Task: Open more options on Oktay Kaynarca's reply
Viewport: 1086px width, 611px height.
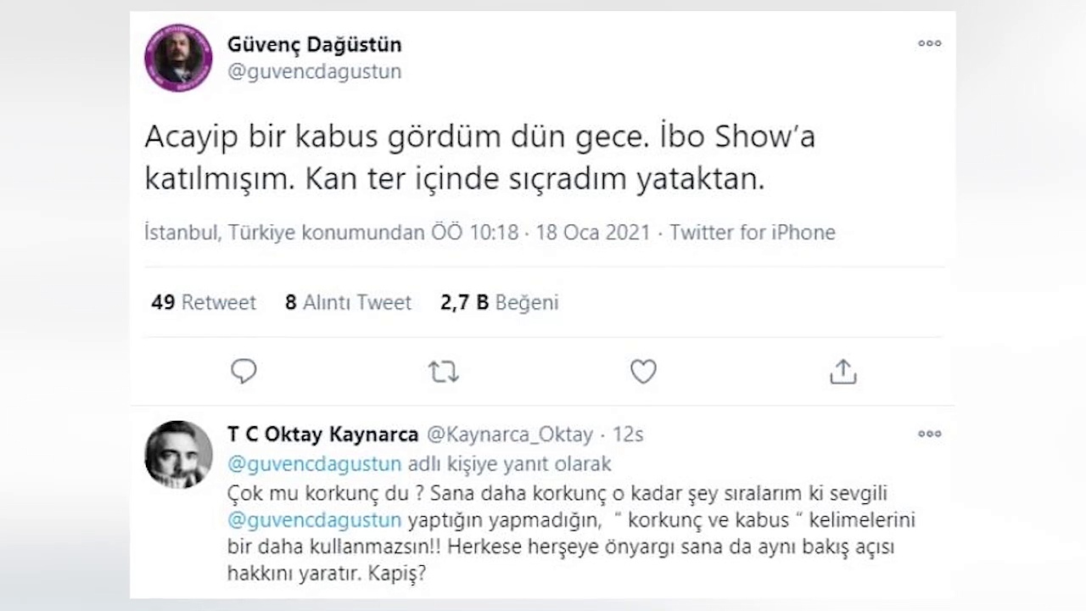Action: click(x=929, y=434)
